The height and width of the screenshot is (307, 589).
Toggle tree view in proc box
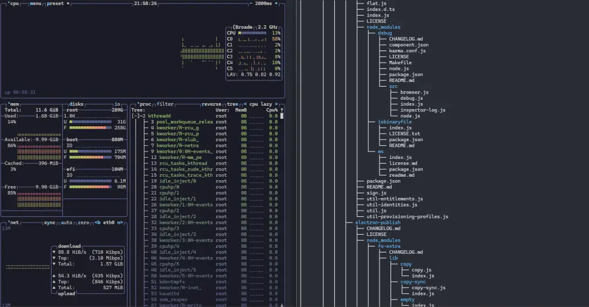click(232, 104)
